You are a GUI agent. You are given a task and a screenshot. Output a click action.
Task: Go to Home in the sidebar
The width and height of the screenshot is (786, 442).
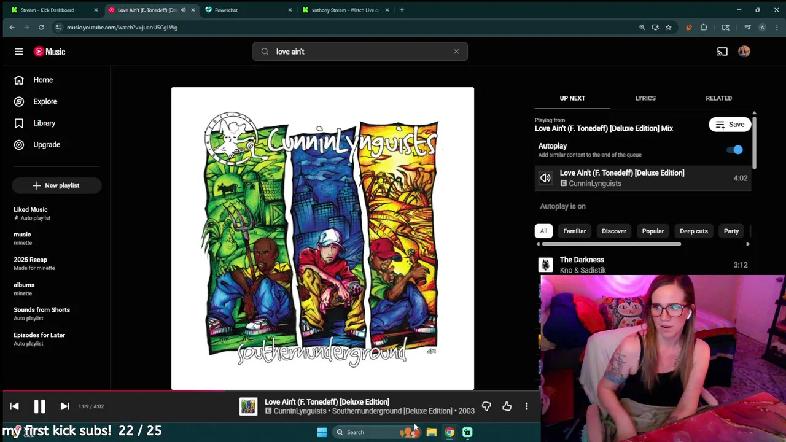pos(43,80)
